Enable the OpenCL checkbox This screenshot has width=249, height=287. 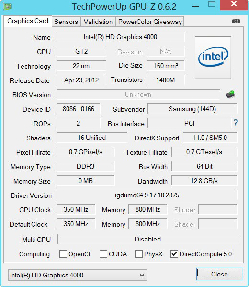tap(63, 254)
